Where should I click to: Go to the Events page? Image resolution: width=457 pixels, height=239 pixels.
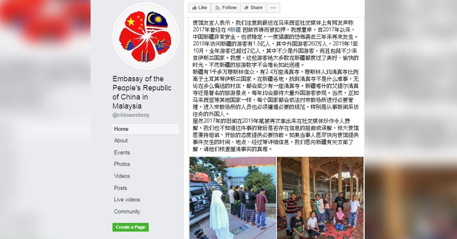point(122,153)
